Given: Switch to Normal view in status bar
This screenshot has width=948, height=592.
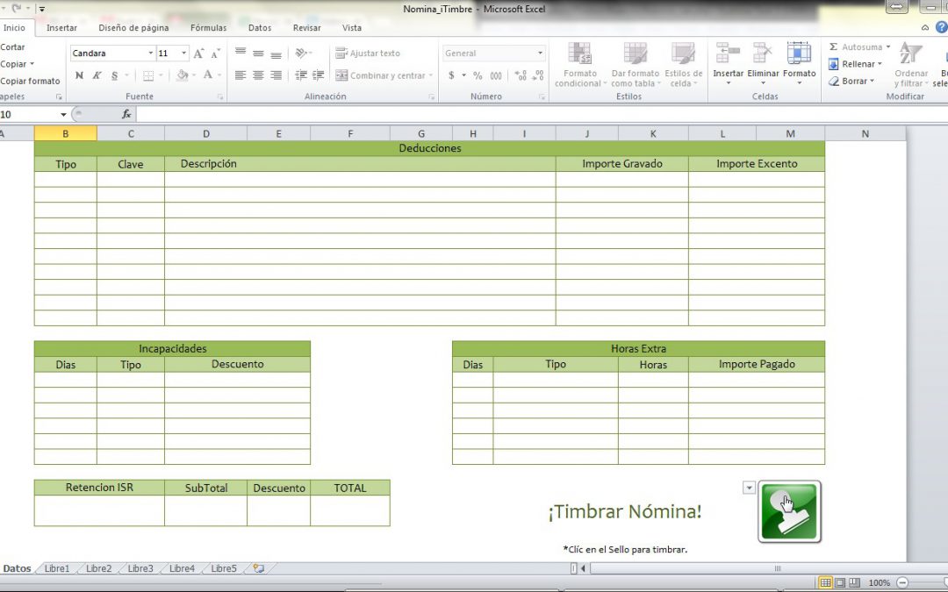Looking at the screenshot, I should click(825, 582).
